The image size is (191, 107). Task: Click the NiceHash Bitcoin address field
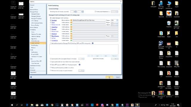coord(89,20)
